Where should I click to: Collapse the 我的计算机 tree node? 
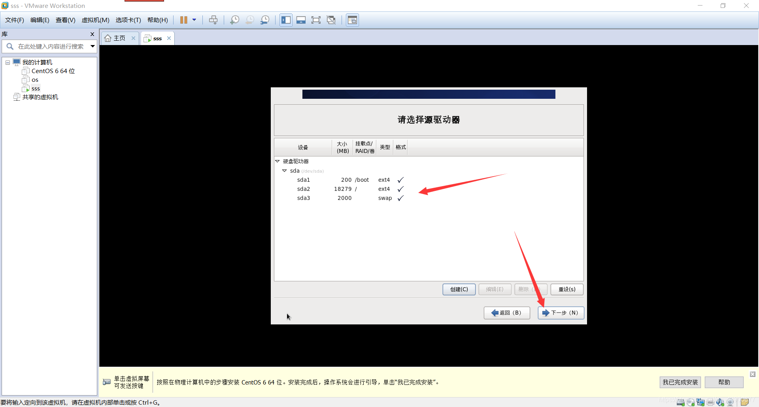8,62
